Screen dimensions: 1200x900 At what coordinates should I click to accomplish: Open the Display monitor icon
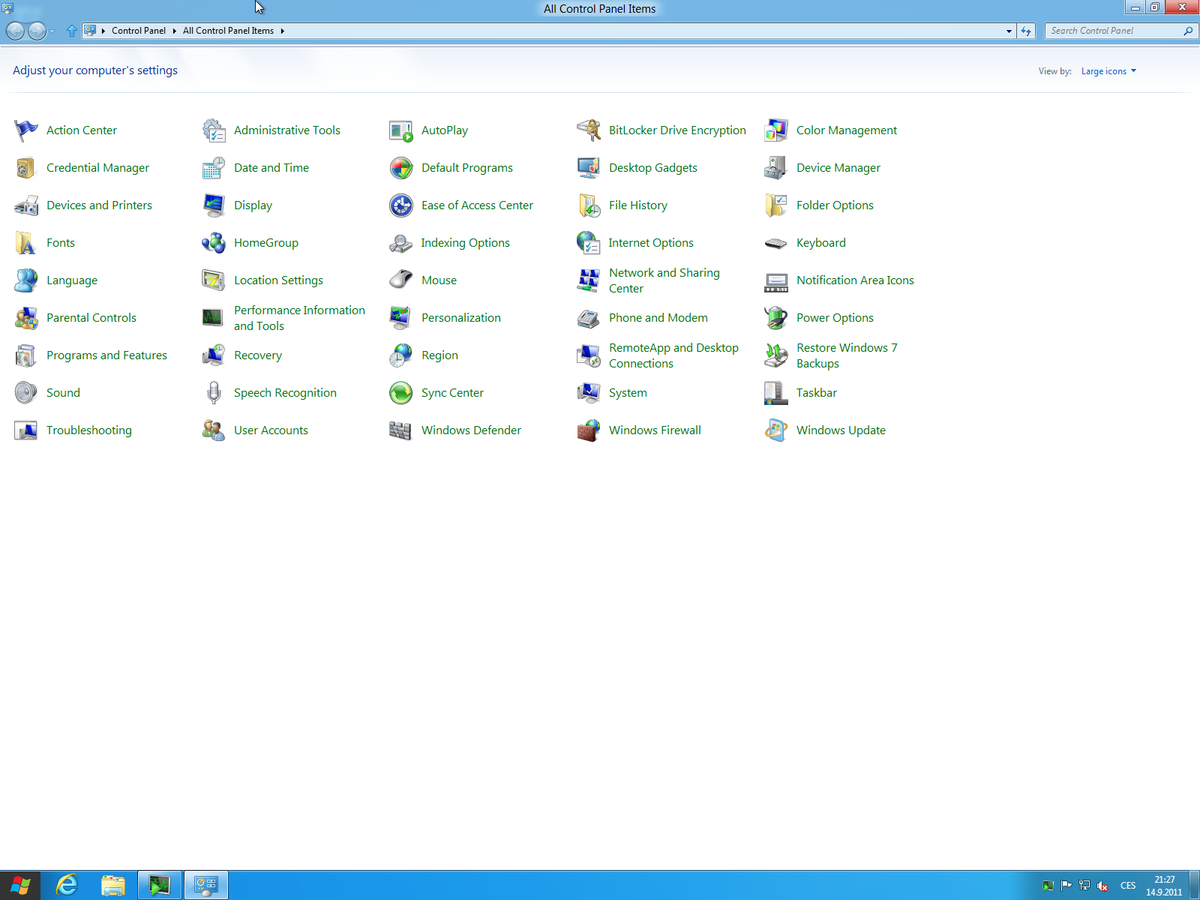214,205
